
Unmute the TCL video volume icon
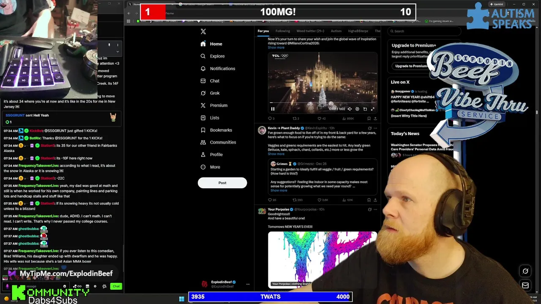click(x=350, y=109)
